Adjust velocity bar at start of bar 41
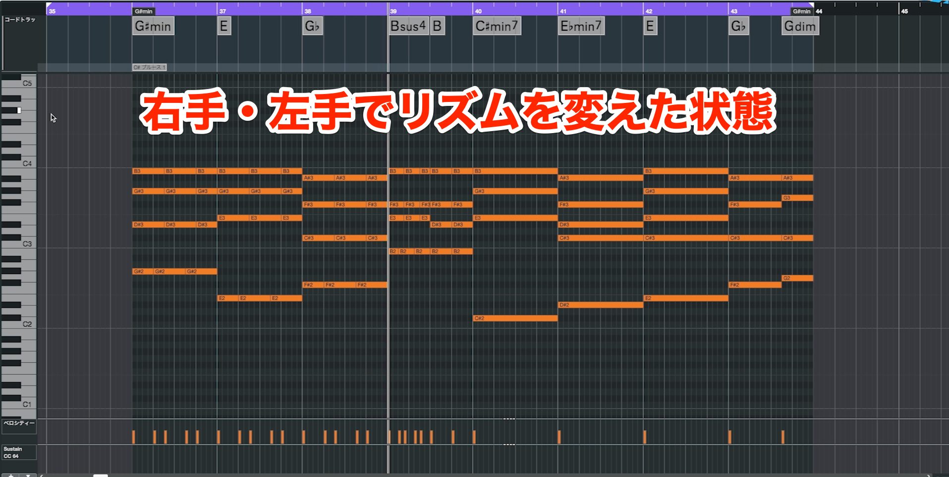The height and width of the screenshot is (477, 949). click(x=559, y=437)
